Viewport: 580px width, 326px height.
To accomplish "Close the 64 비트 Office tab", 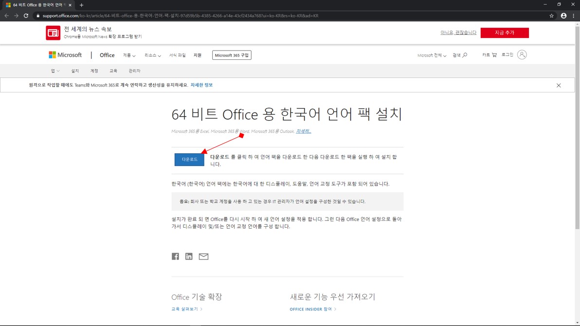I will click(x=70, y=5).
